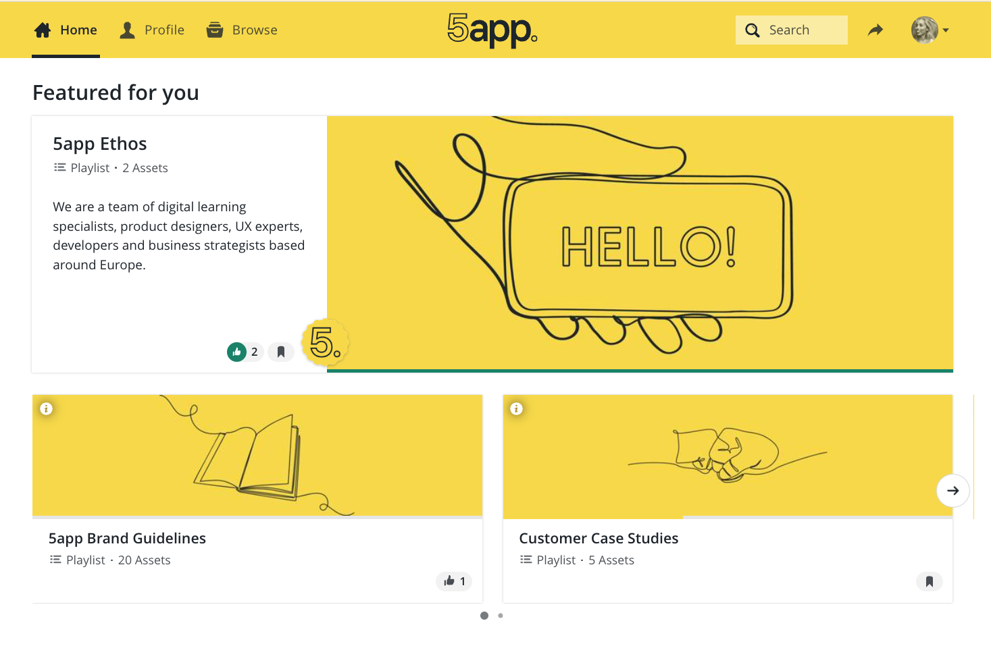This screenshot has height=646, width=991.
Task: Open the fist-bump Case Studies thumbnail
Action: point(728,456)
